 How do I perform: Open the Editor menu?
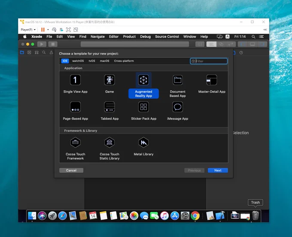(x=114, y=36)
